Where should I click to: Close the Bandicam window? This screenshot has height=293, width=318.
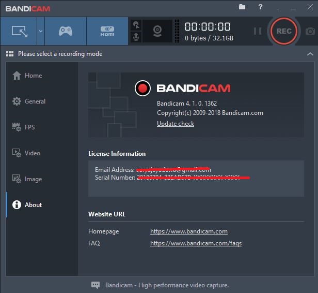pyautogui.click(x=310, y=7)
